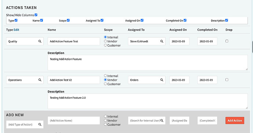This screenshot has height=133, width=253.
Task: Uncheck the Description column checkbox
Action: coord(227,20)
